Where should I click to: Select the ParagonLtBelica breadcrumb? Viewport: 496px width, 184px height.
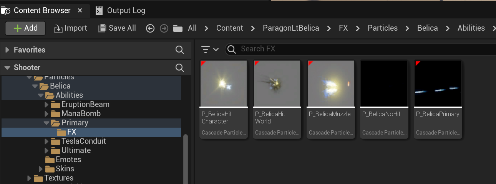(x=291, y=28)
